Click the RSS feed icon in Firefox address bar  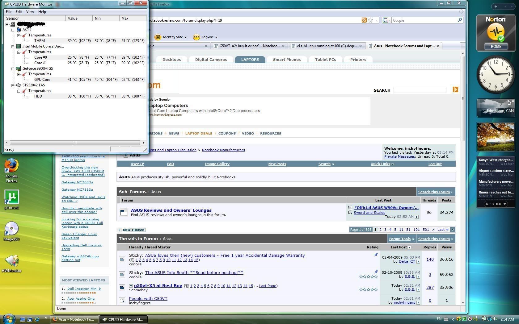coord(364,20)
